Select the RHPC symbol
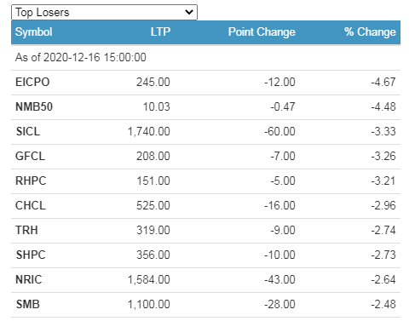Image resolution: width=415 pixels, height=321 pixels. tap(31, 181)
